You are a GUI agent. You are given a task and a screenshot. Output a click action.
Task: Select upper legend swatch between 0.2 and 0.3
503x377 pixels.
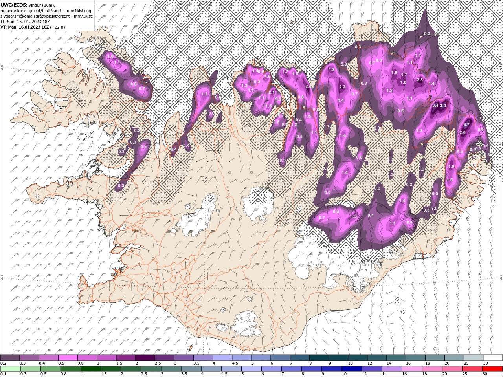tap(10, 358)
